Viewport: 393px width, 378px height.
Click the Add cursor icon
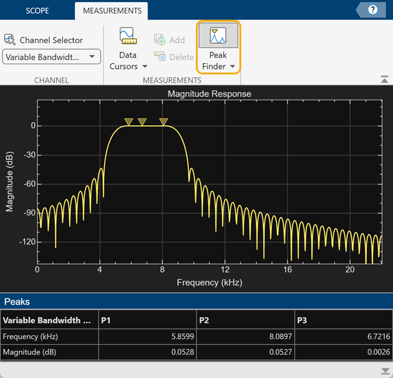pos(160,39)
